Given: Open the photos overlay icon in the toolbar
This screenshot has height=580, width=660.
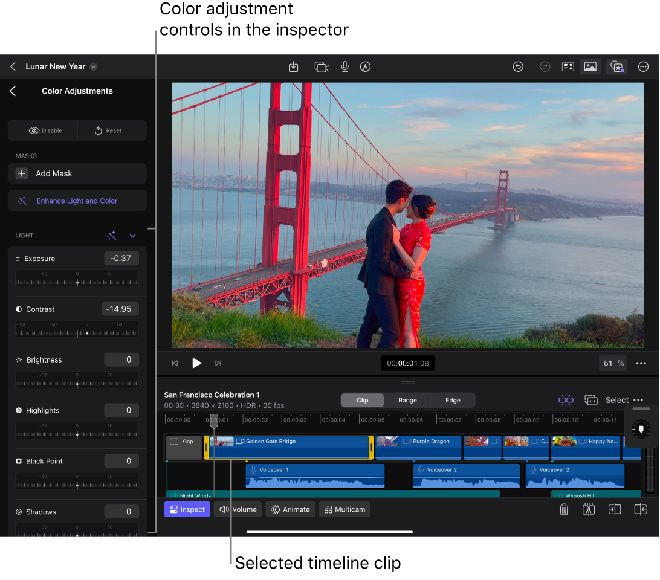Looking at the screenshot, I should click(x=590, y=66).
